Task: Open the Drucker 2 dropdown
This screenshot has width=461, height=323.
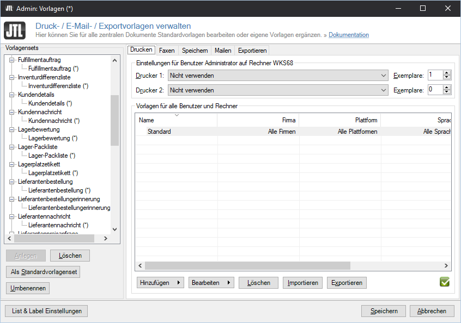Action: (x=278, y=90)
